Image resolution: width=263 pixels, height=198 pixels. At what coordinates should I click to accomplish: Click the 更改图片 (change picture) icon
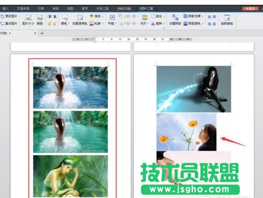click(x=3, y=17)
